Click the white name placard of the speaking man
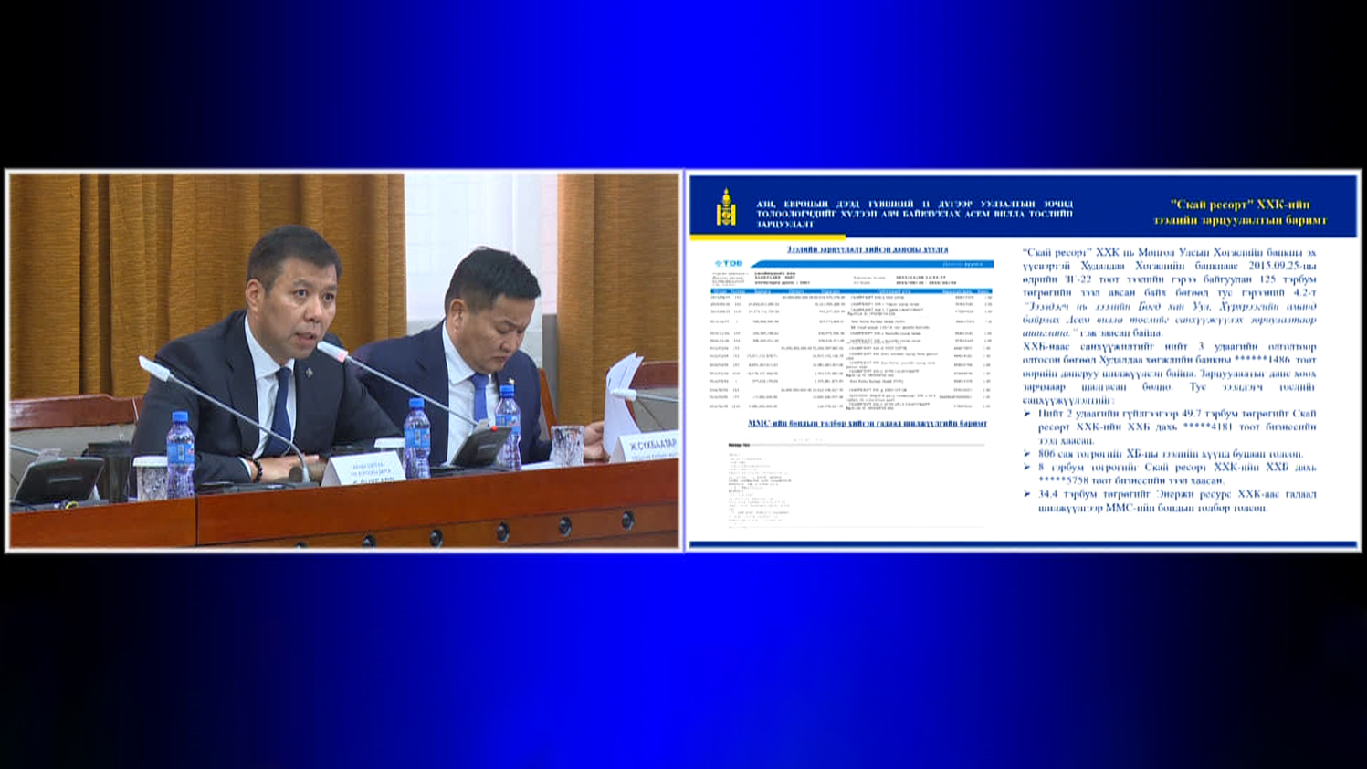 coord(364,469)
